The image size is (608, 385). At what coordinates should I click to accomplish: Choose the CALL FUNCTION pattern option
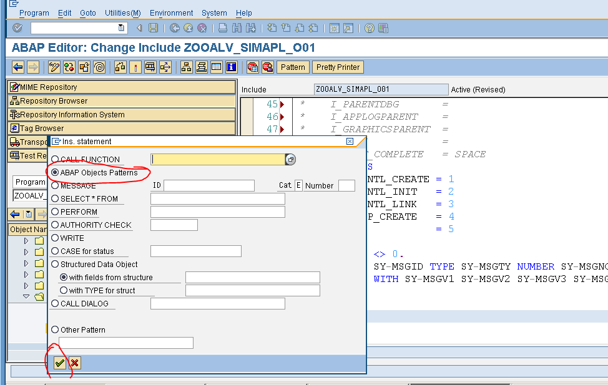point(56,160)
